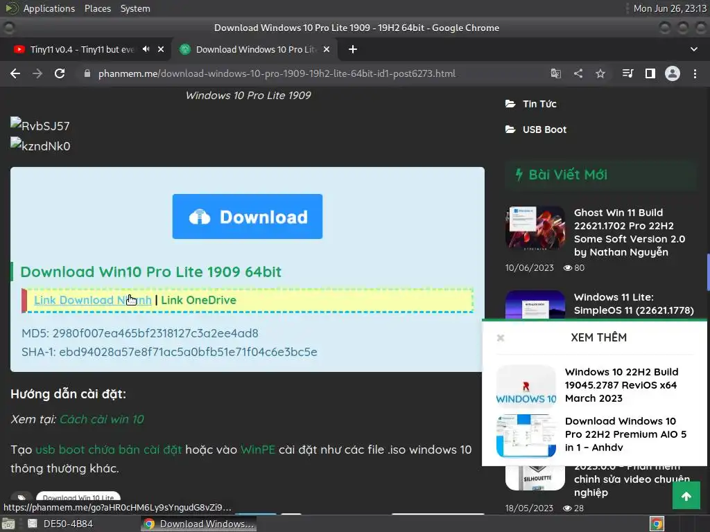
Task: Click the address bar URL
Action: (x=277, y=73)
